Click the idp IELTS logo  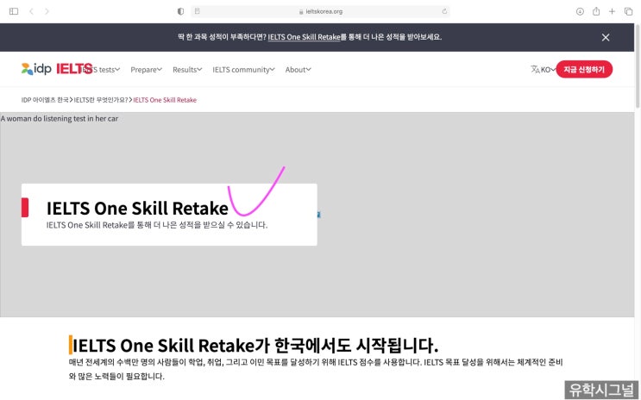pos(57,69)
